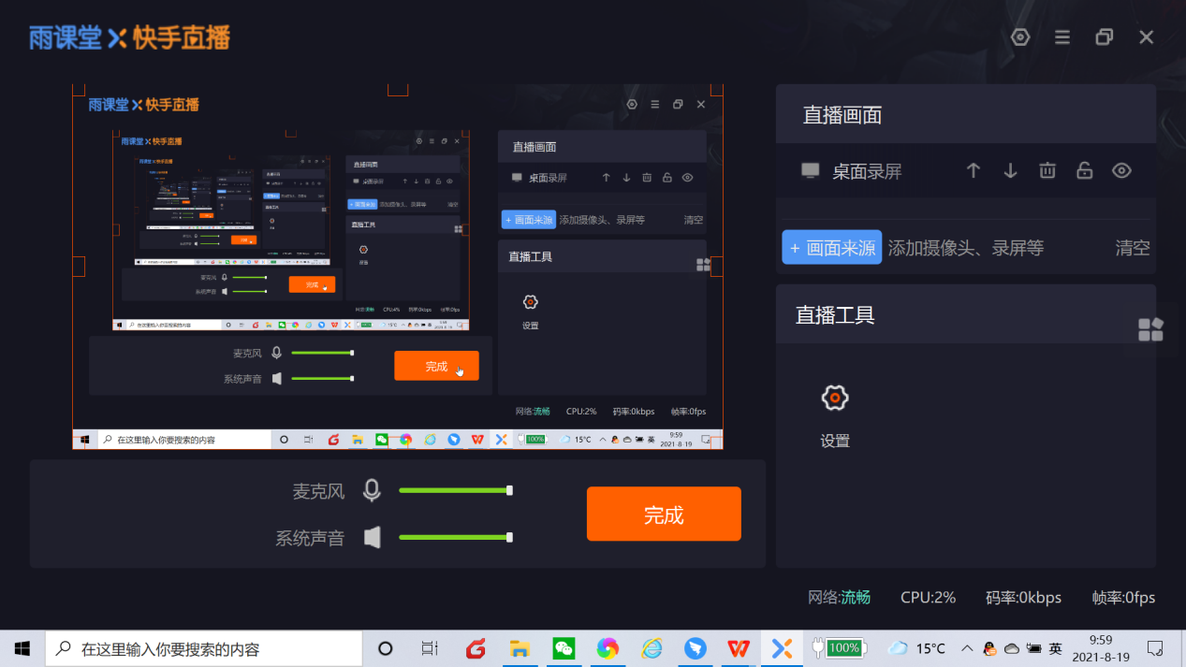Click the large orange 完成 button
The image size is (1186, 667).
[664, 514]
